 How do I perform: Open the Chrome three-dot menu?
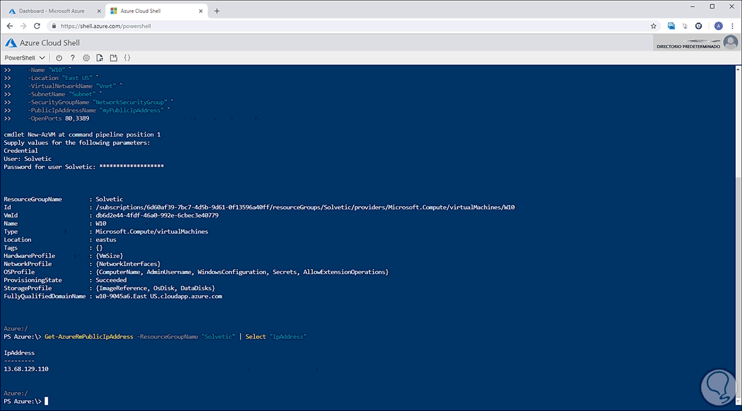click(731, 26)
